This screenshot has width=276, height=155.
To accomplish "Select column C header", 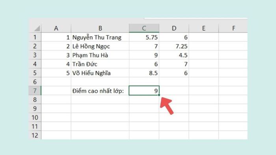I will pyautogui.click(x=144, y=28).
